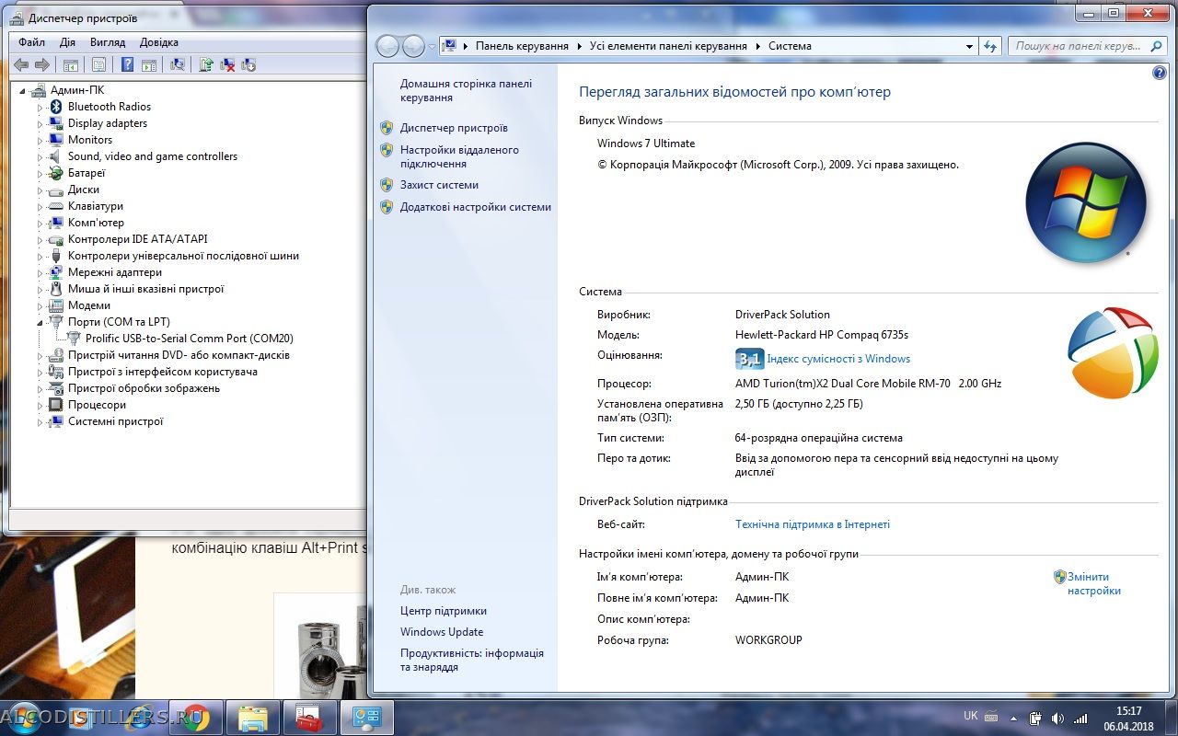Click the power plug battery icon in tray
Screen dimensions: 1178x736
pyautogui.click(x=1035, y=718)
